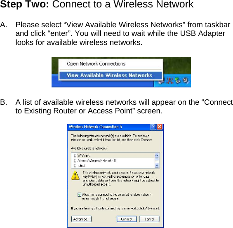Click the antenna icon beside WAAtest

click(x=75, y=155)
